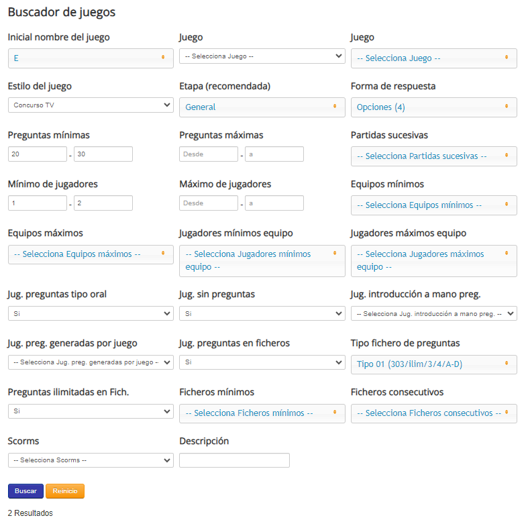Click the Preguntas mínimas upper value field
Viewport: 526px width, 524px height.
(x=103, y=154)
